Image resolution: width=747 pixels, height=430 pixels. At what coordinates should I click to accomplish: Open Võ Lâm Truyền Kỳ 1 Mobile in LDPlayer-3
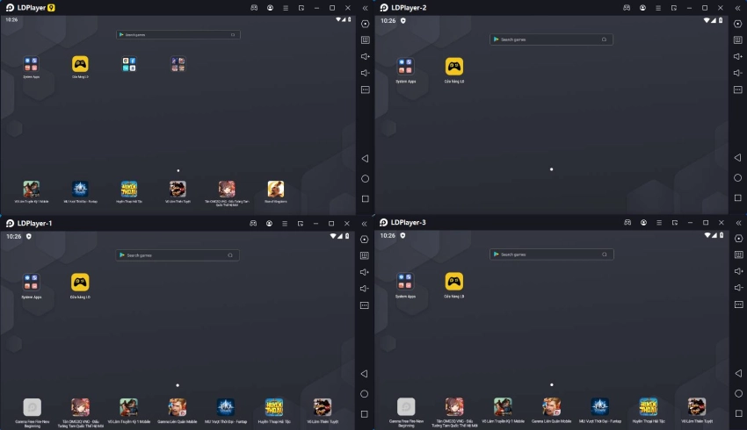[503, 406]
